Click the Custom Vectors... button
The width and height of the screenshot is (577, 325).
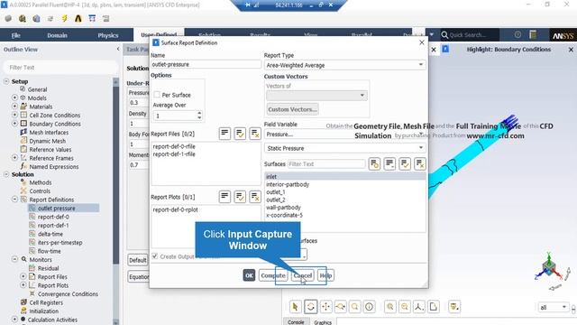pyautogui.click(x=292, y=109)
